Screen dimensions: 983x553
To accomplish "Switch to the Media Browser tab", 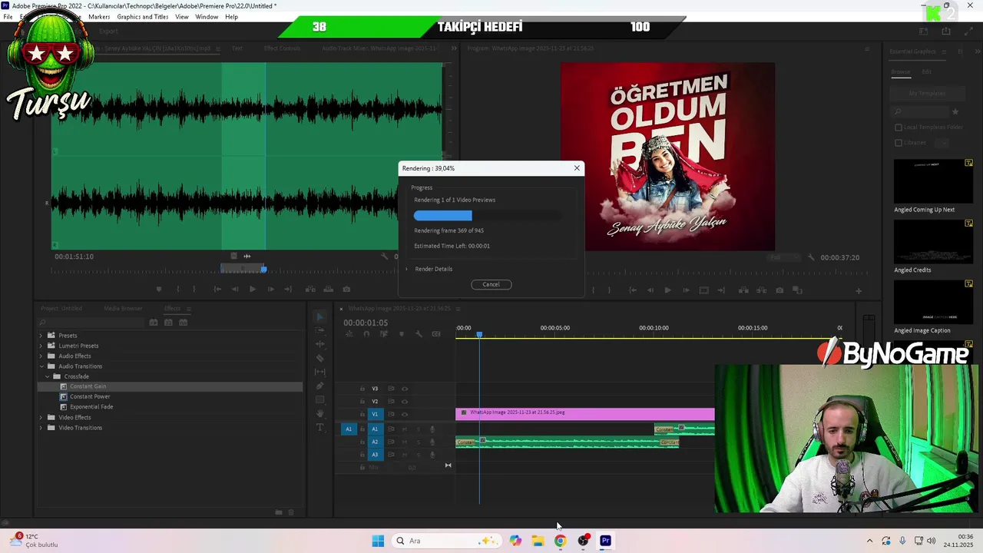I will tap(123, 309).
